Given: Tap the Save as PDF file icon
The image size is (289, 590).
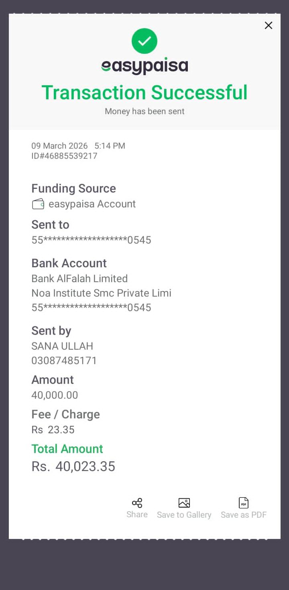Looking at the screenshot, I should coord(244,503).
